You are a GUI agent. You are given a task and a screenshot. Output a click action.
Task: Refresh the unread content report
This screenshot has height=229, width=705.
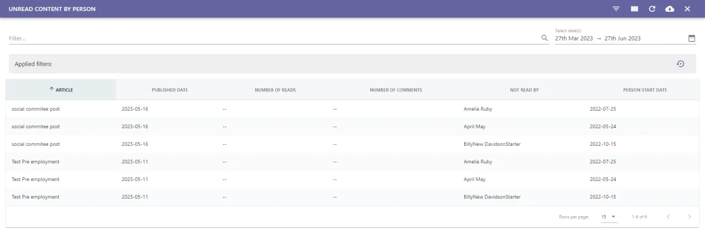[652, 9]
